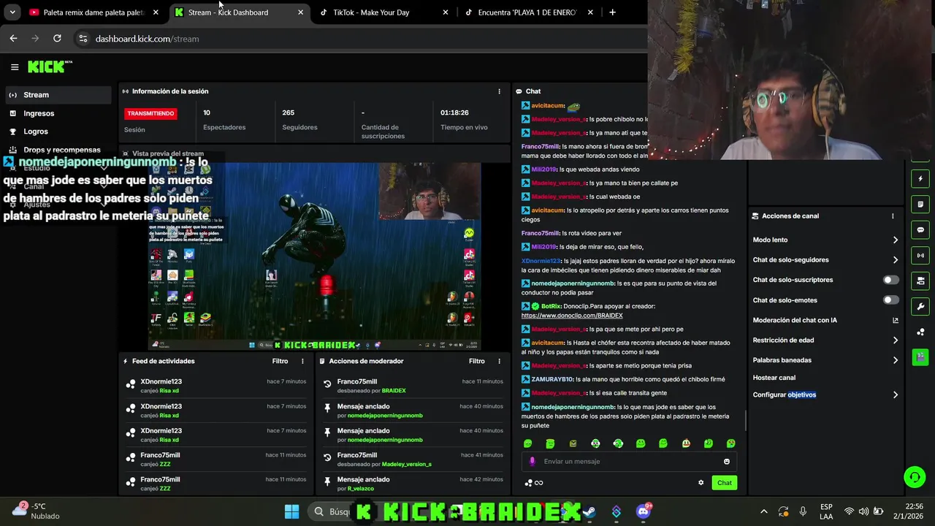
Task: Open Filtro in Feed de actividades
Action: tap(280, 361)
